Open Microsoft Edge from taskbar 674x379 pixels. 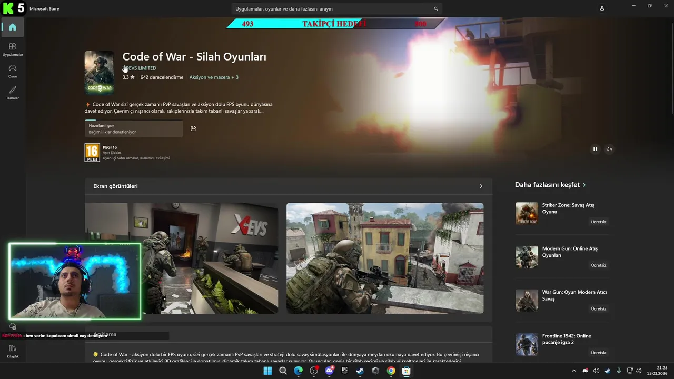[x=299, y=371]
